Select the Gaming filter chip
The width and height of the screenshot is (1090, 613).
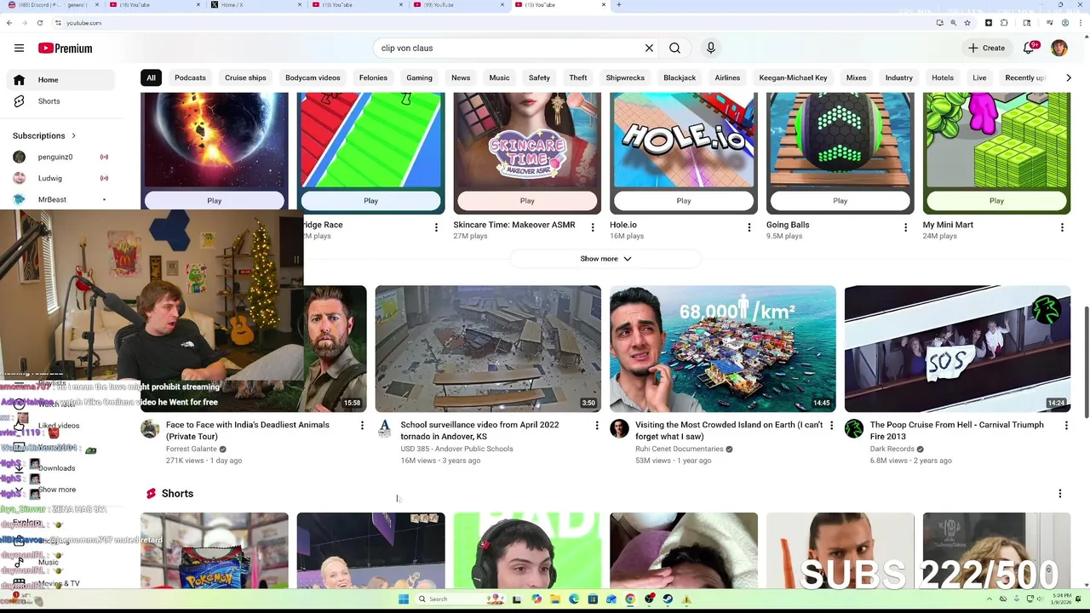point(419,77)
